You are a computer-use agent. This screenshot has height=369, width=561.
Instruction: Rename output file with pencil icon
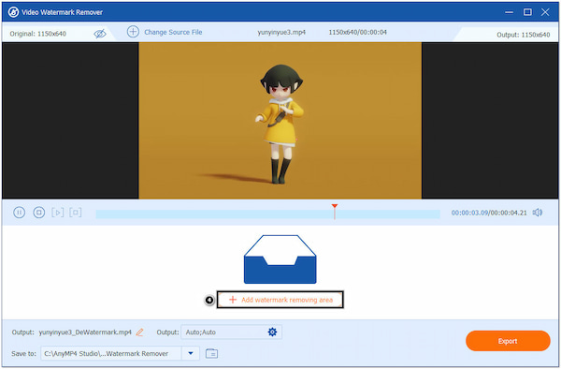click(x=139, y=332)
